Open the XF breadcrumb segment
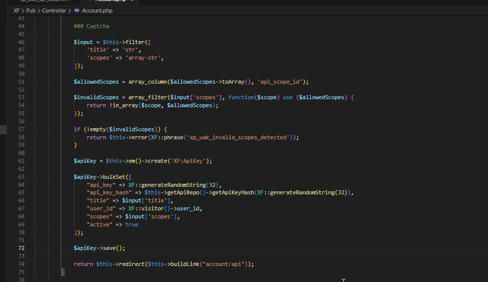Screen dimensions: 488x282 pos(17,11)
